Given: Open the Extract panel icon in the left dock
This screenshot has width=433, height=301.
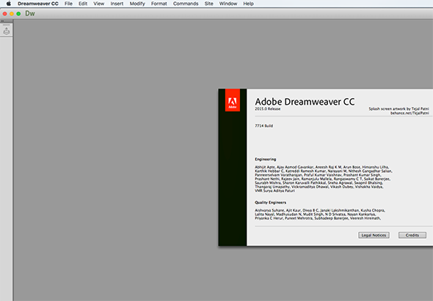Looking at the screenshot, I should pyautogui.click(x=7, y=31).
